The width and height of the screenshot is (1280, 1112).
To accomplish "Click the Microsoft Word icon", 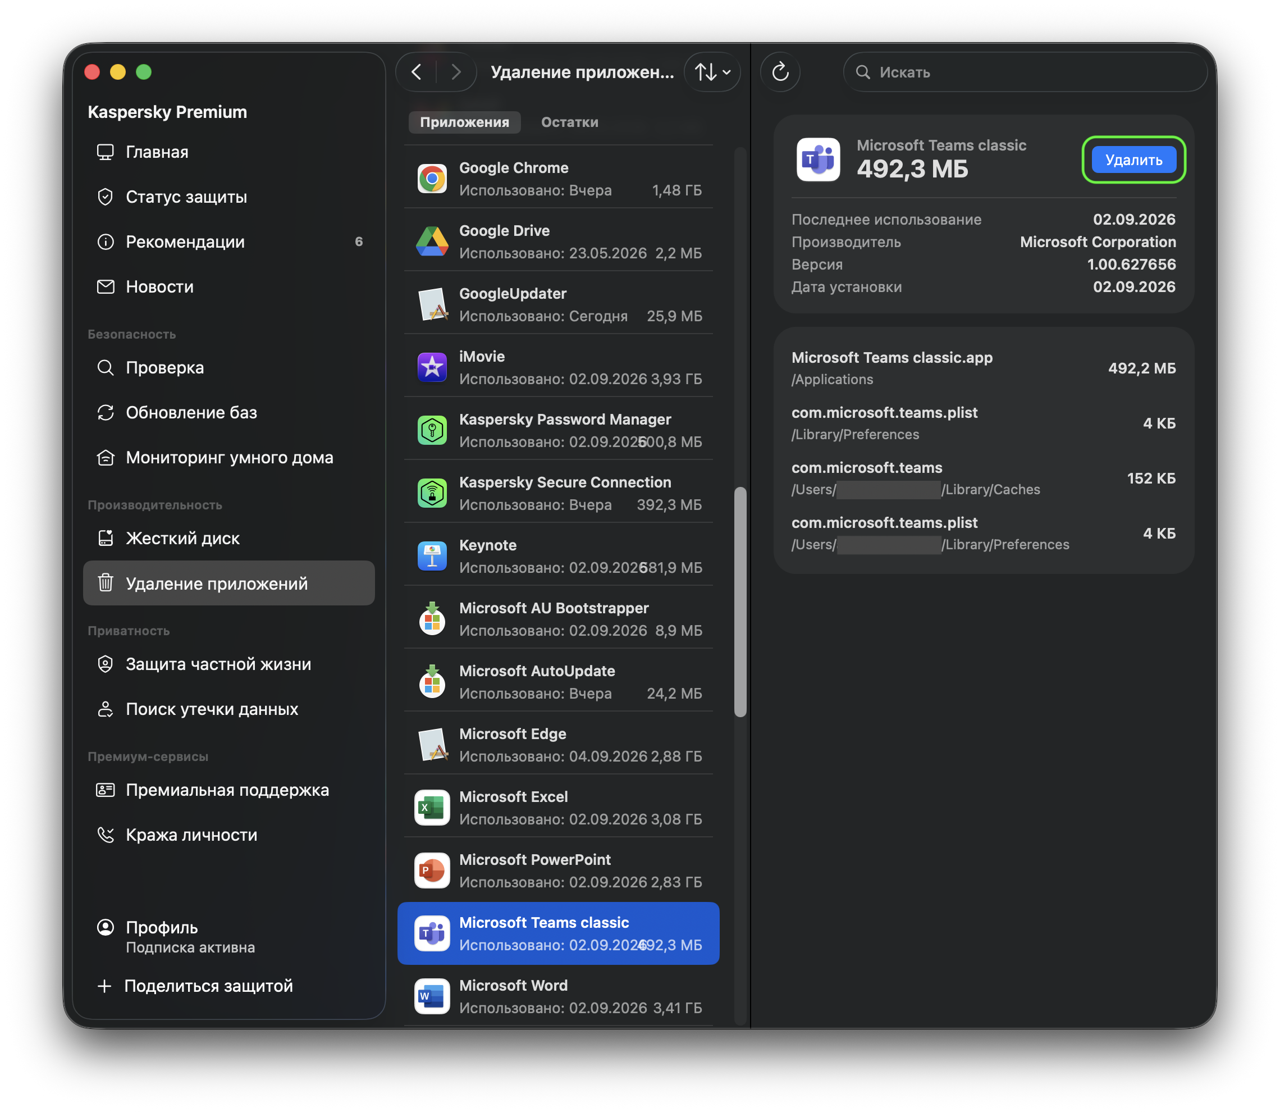I will click(x=432, y=996).
